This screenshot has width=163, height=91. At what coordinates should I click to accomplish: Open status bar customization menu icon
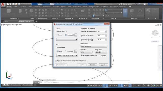(161, 85)
